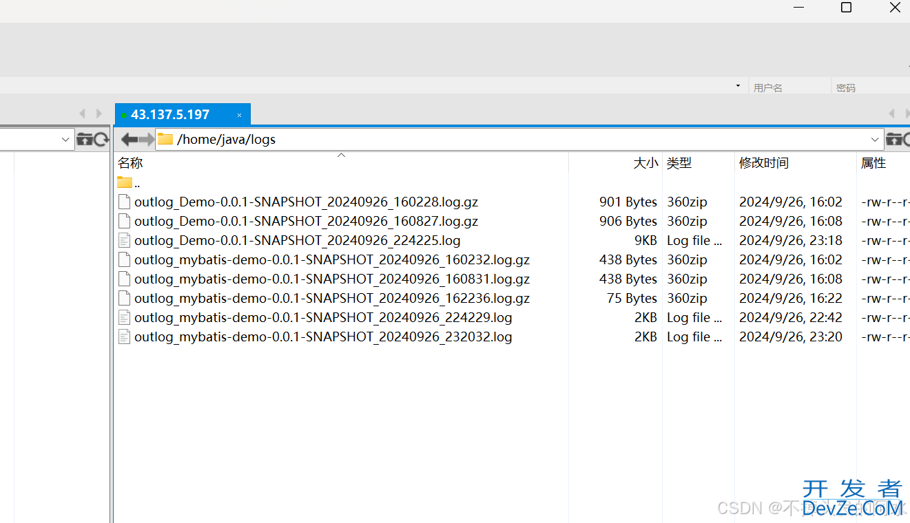The width and height of the screenshot is (910, 523).
Task: Go up a folder in the left pane
Action: (x=84, y=139)
